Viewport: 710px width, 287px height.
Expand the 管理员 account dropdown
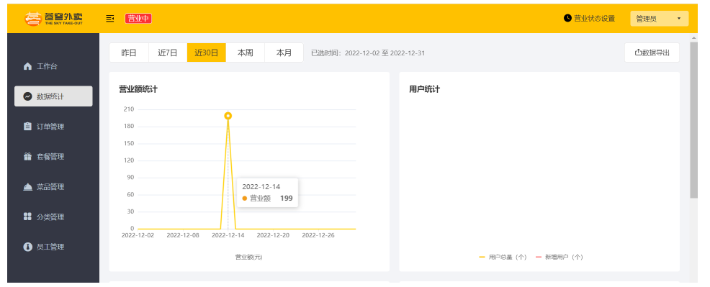tap(659, 19)
